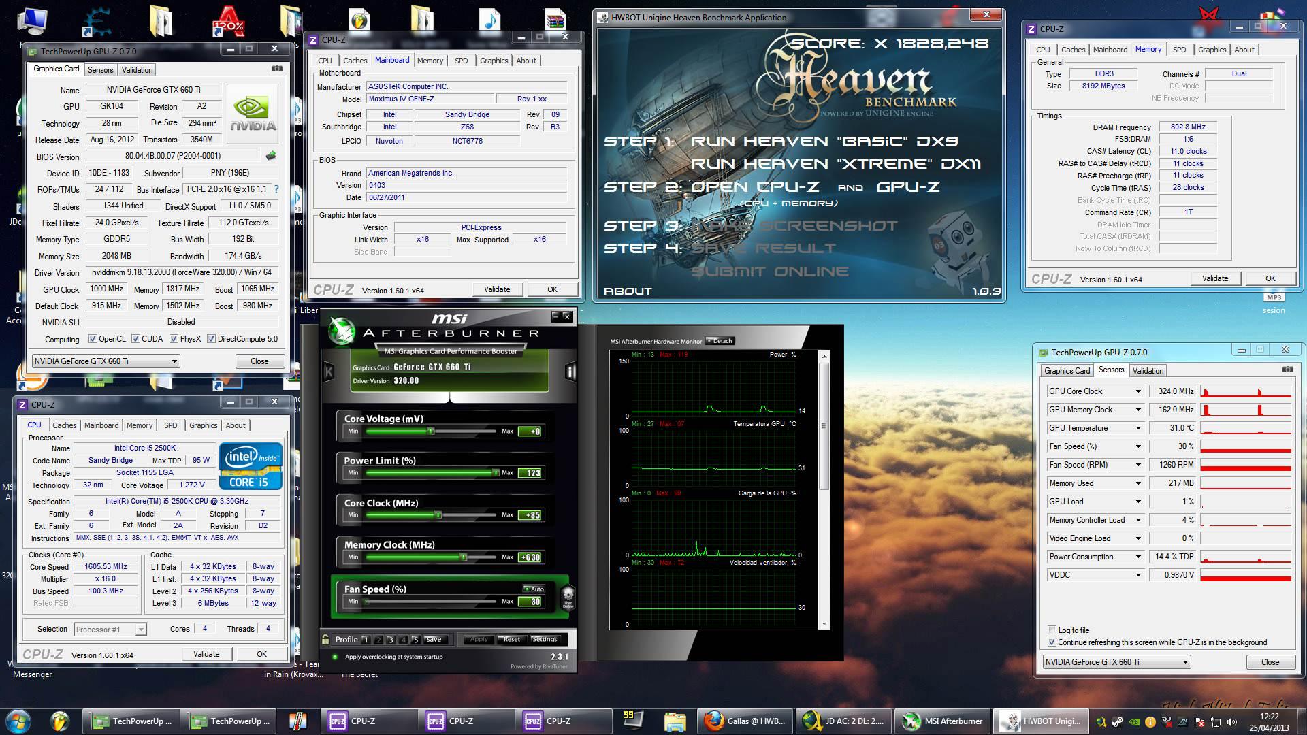Screen dimensions: 1307x735
Task: Toggle the CUDA checkbox in GPU-Z
Action: (x=136, y=339)
